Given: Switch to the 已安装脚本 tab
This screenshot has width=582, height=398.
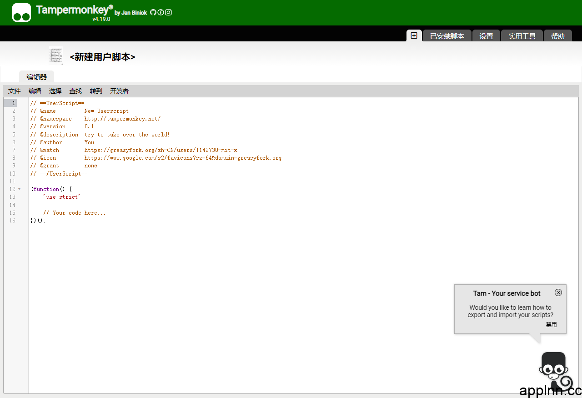Looking at the screenshot, I should point(447,36).
